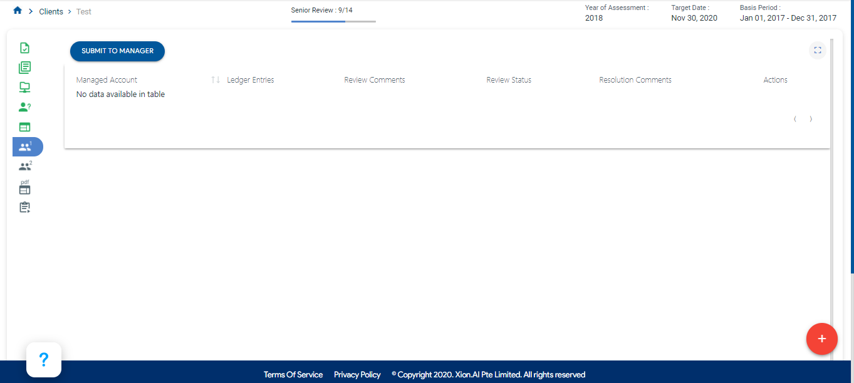Select the first reviewer group step
The width and height of the screenshot is (854, 383).
tap(28, 146)
